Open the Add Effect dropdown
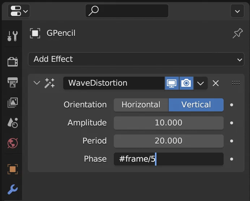This screenshot has height=201, width=250. tap(136, 59)
